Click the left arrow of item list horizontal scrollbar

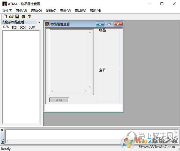[x=52, y=91]
